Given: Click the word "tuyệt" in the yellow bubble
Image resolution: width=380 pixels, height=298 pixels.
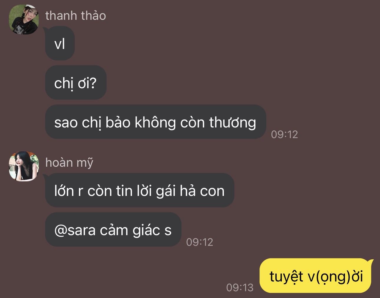Looking at the screenshot, I should [x=286, y=277].
